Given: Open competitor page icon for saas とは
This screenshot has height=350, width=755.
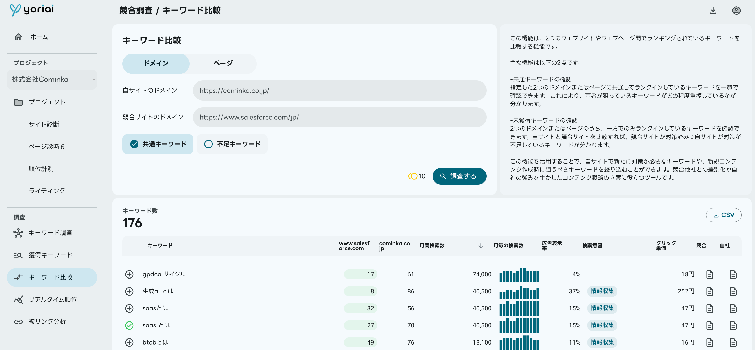Looking at the screenshot, I should (x=710, y=325).
